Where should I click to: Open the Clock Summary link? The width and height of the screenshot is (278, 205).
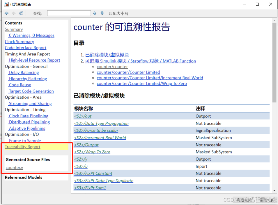point(20,42)
